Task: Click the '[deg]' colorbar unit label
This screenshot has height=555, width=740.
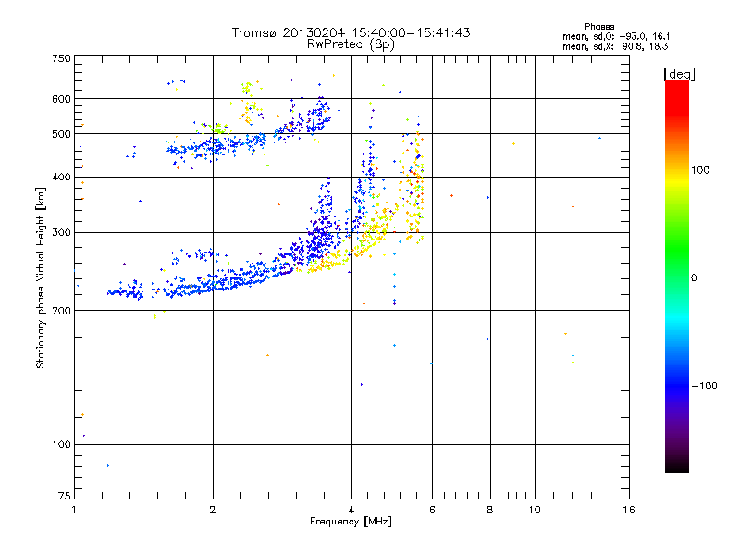Action: click(x=679, y=74)
